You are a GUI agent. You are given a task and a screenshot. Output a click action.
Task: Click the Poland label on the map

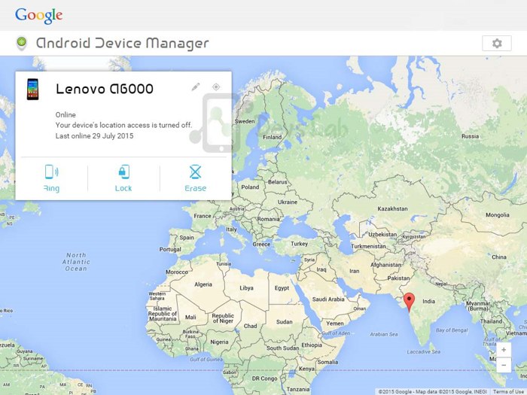coord(250,187)
